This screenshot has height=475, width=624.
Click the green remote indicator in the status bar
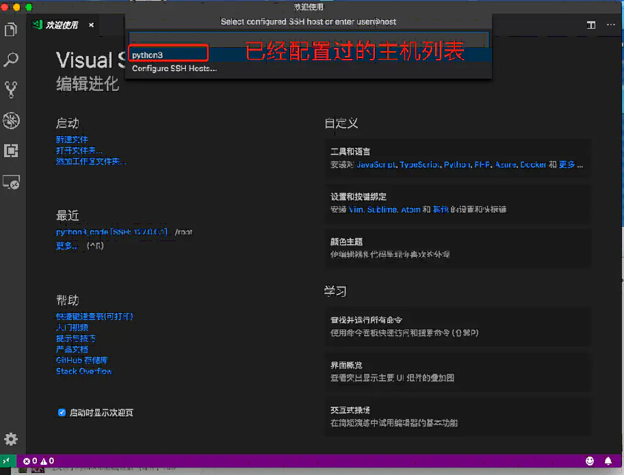pos(7,461)
